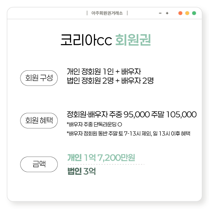209x209 pixels.
Task: Click the 법인 3억 price text
Action: pos(82,171)
